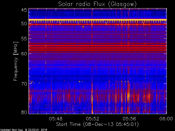Click the 80 MHz axis label
This screenshot has width=175, height=131.
pyautogui.click(x=24, y=112)
